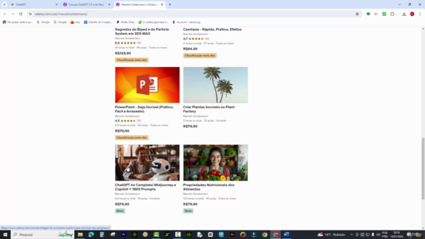The image size is (425, 239).
Task: Open File Explorer from the taskbar
Action: click(80, 234)
